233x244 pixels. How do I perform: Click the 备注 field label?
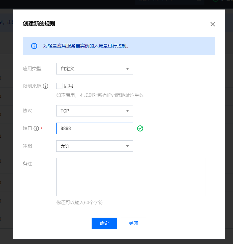(x=27, y=164)
